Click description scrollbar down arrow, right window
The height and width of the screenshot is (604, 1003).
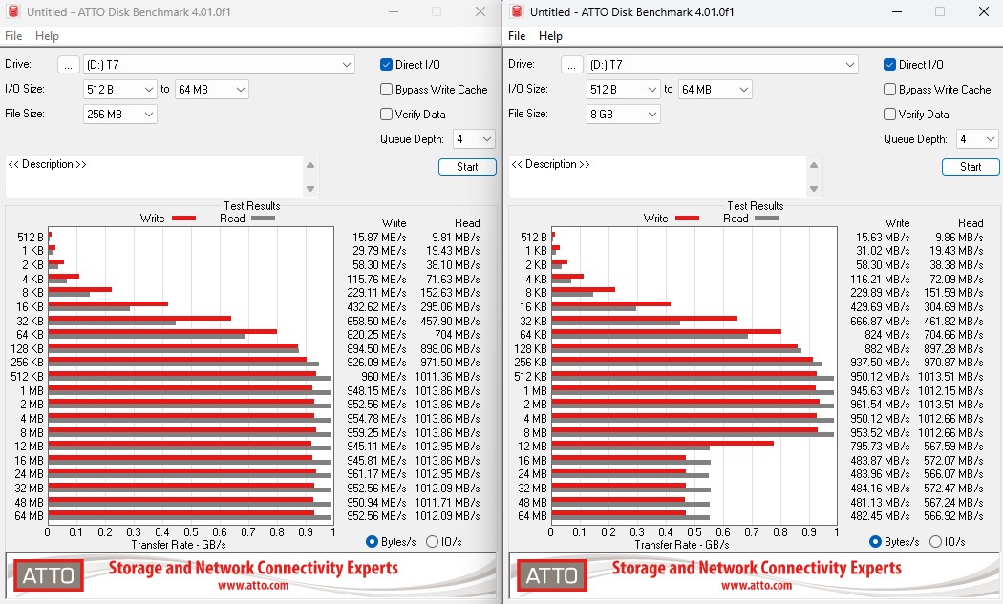click(x=814, y=189)
